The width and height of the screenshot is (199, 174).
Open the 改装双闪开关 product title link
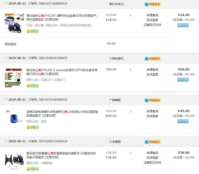pos(62,72)
